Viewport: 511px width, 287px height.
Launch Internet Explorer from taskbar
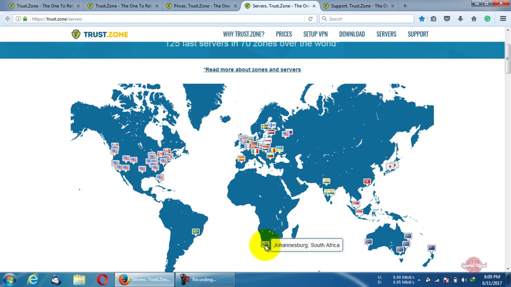pos(33,279)
